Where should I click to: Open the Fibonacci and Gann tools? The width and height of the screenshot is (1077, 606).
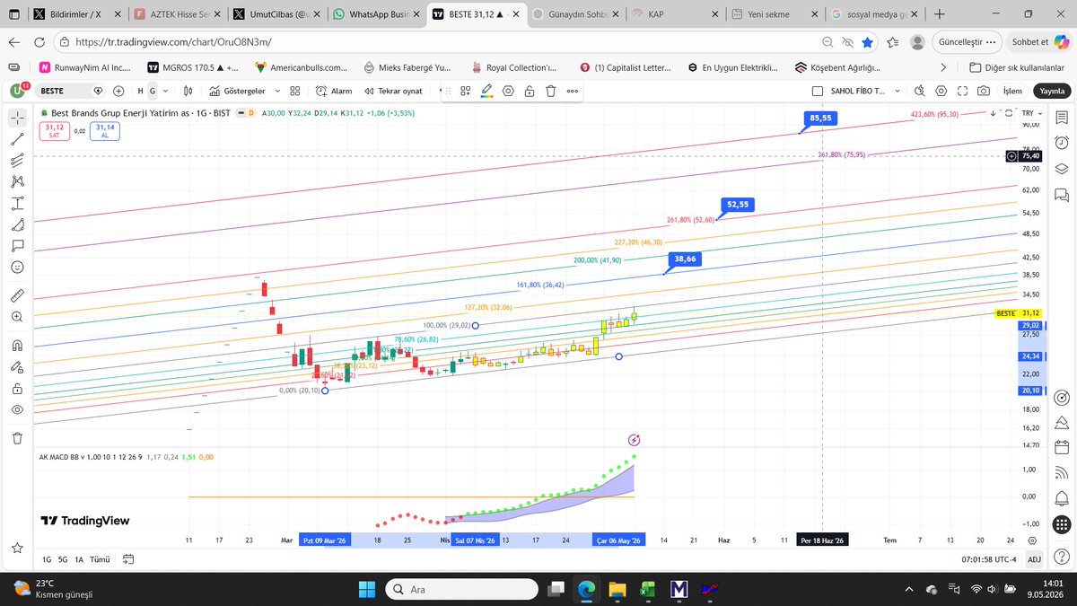coord(17,161)
